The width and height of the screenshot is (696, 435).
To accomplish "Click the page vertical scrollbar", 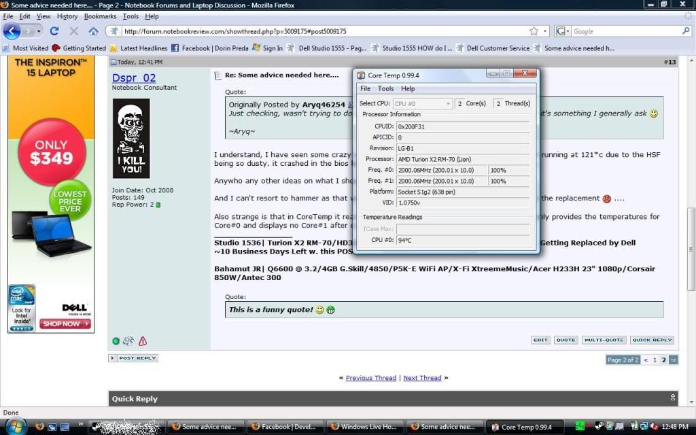I will point(691,249).
